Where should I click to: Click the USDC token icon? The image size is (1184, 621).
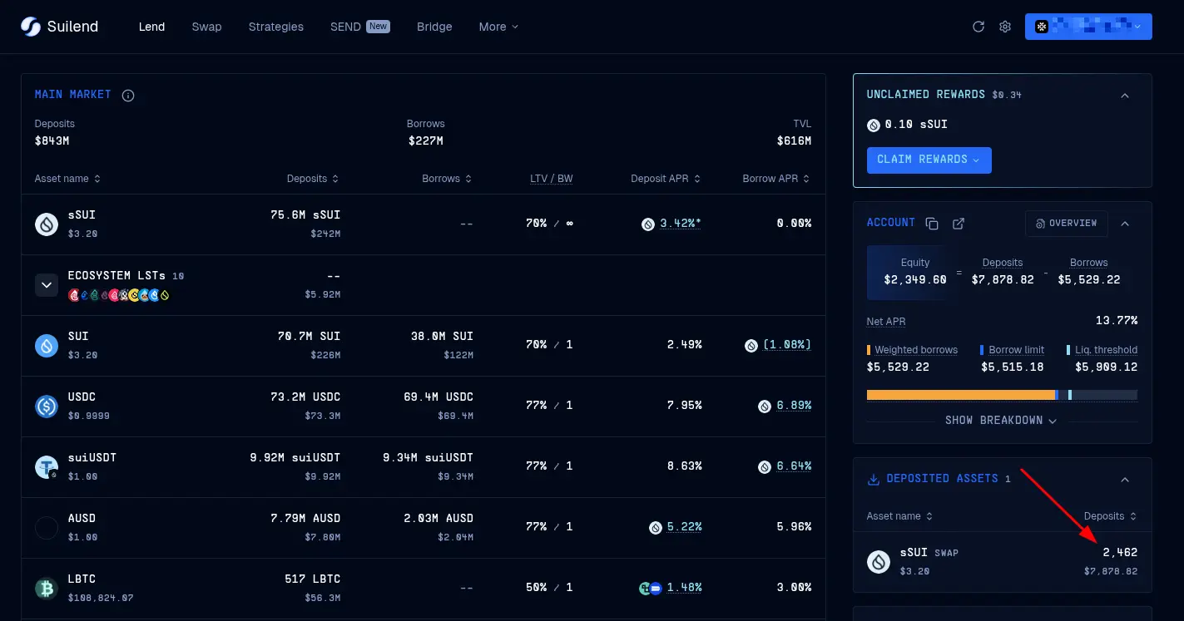click(47, 406)
